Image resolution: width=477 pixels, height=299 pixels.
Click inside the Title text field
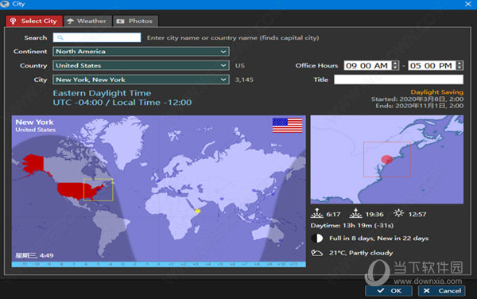click(x=398, y=80)
